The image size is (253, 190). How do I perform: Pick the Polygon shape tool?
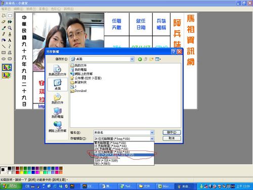(10, 53)
